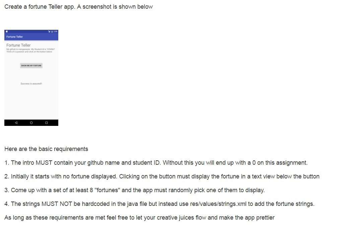Click the SD card notification icon in status bar
337x233 pixels.
coord(7,31)
